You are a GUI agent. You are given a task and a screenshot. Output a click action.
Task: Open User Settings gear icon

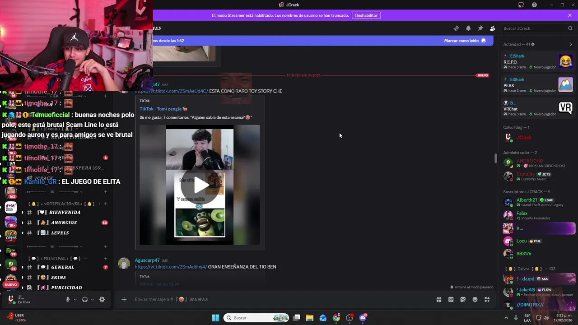click(102, 299)
